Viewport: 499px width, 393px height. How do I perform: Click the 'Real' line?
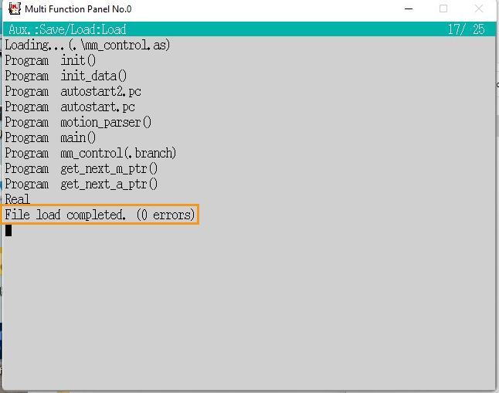(18, 199)
